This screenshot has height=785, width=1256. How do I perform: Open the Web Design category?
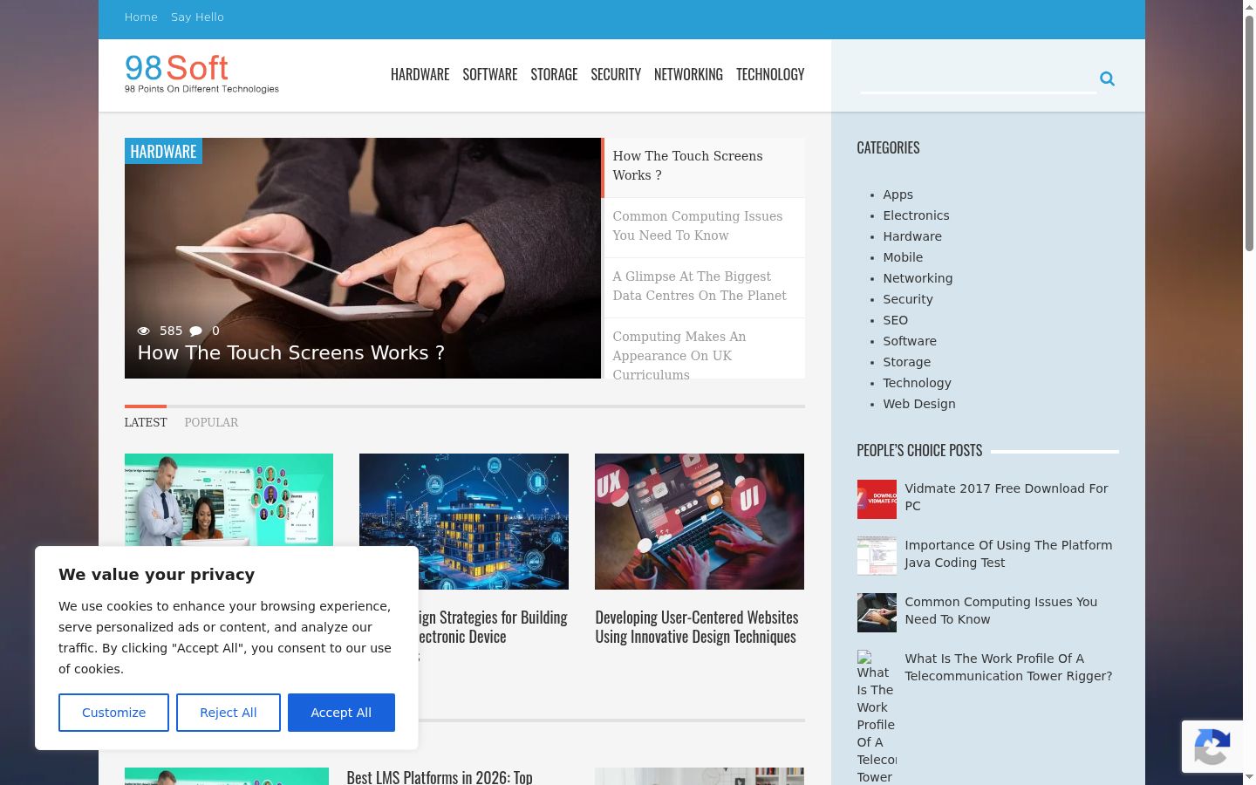tap(919, 404)
